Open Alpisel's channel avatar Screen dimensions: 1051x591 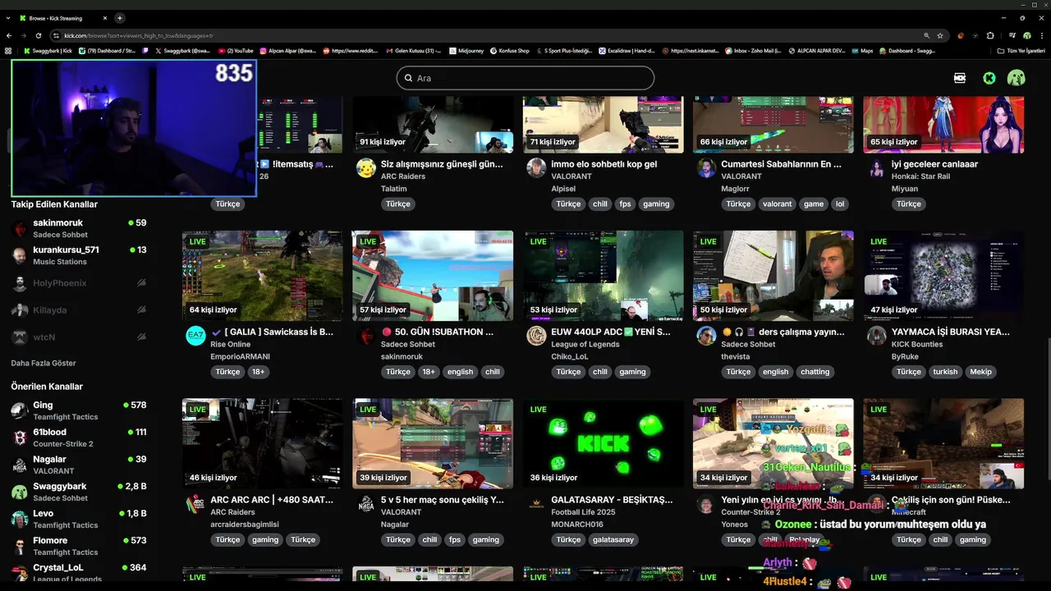tap(536, 168)
